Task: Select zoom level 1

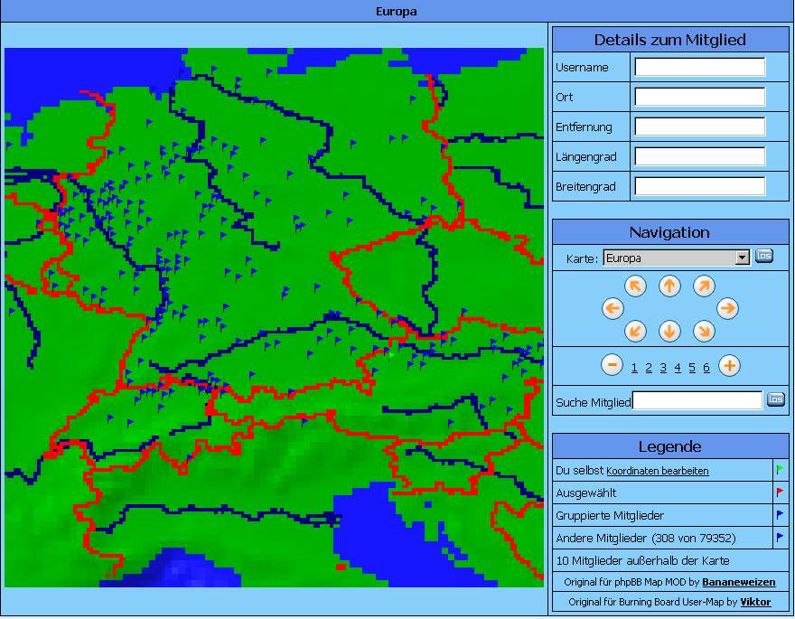Action: pyautogui.click(x=634, y=368)
